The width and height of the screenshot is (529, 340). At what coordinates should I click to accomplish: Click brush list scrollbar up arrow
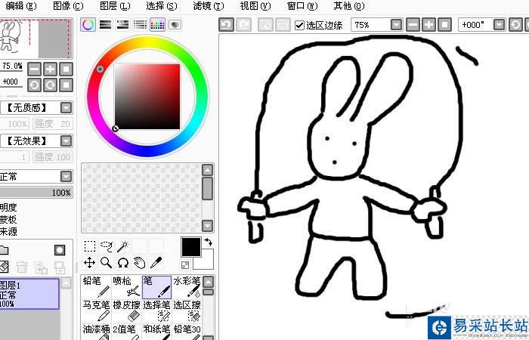[x=208, y=282]
